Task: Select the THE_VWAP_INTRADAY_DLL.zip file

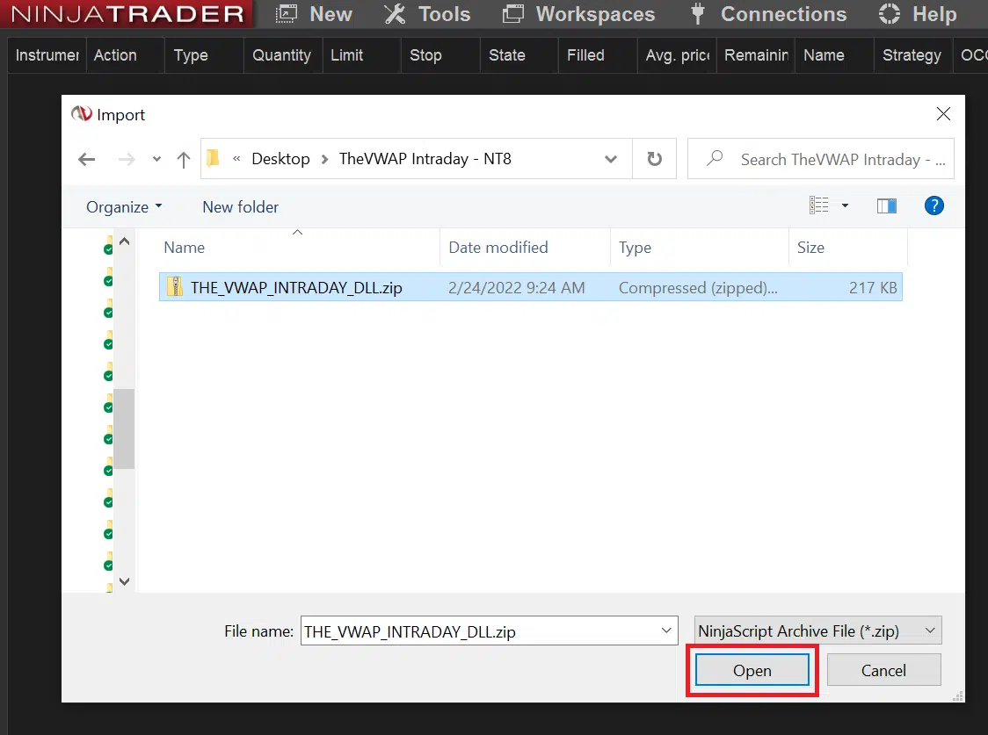Action: pyautogui.click(x=530, y=287)
